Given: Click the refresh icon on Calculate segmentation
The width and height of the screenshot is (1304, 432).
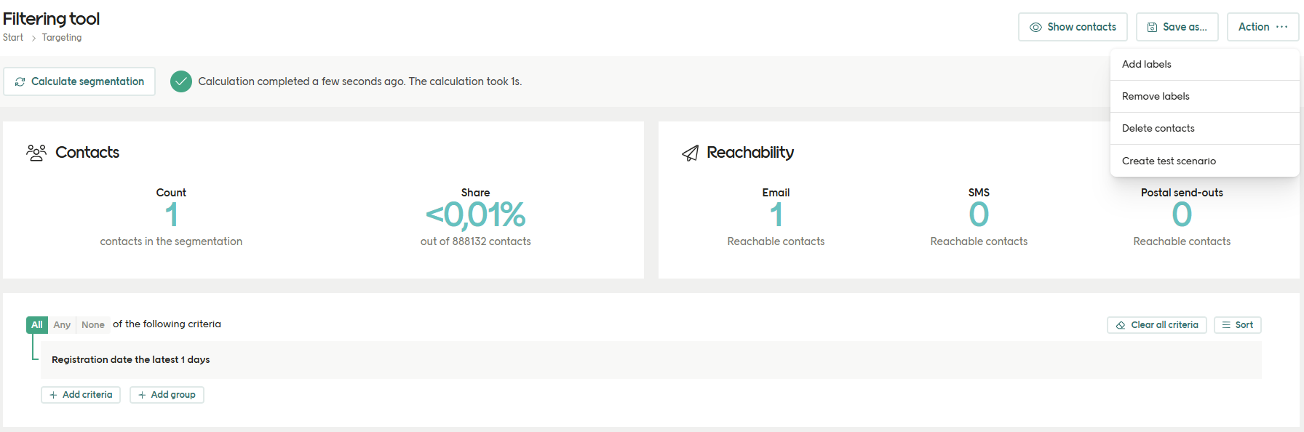Looking at the screenshot, I should (x=20, y=82).
